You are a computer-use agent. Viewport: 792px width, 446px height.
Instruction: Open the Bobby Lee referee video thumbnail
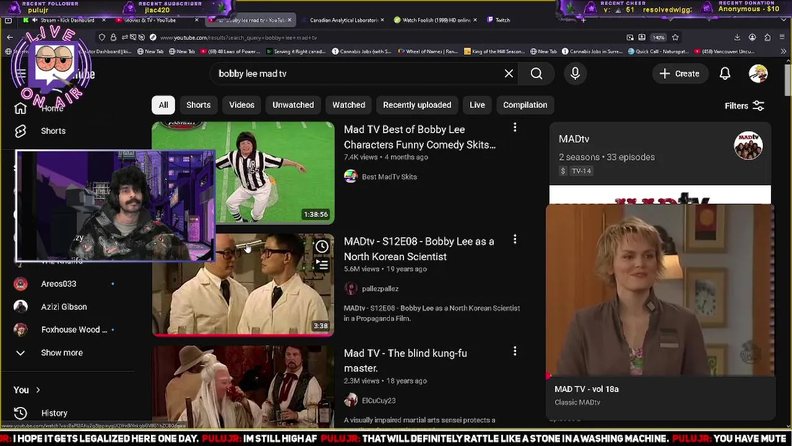[x=243, y=173]
